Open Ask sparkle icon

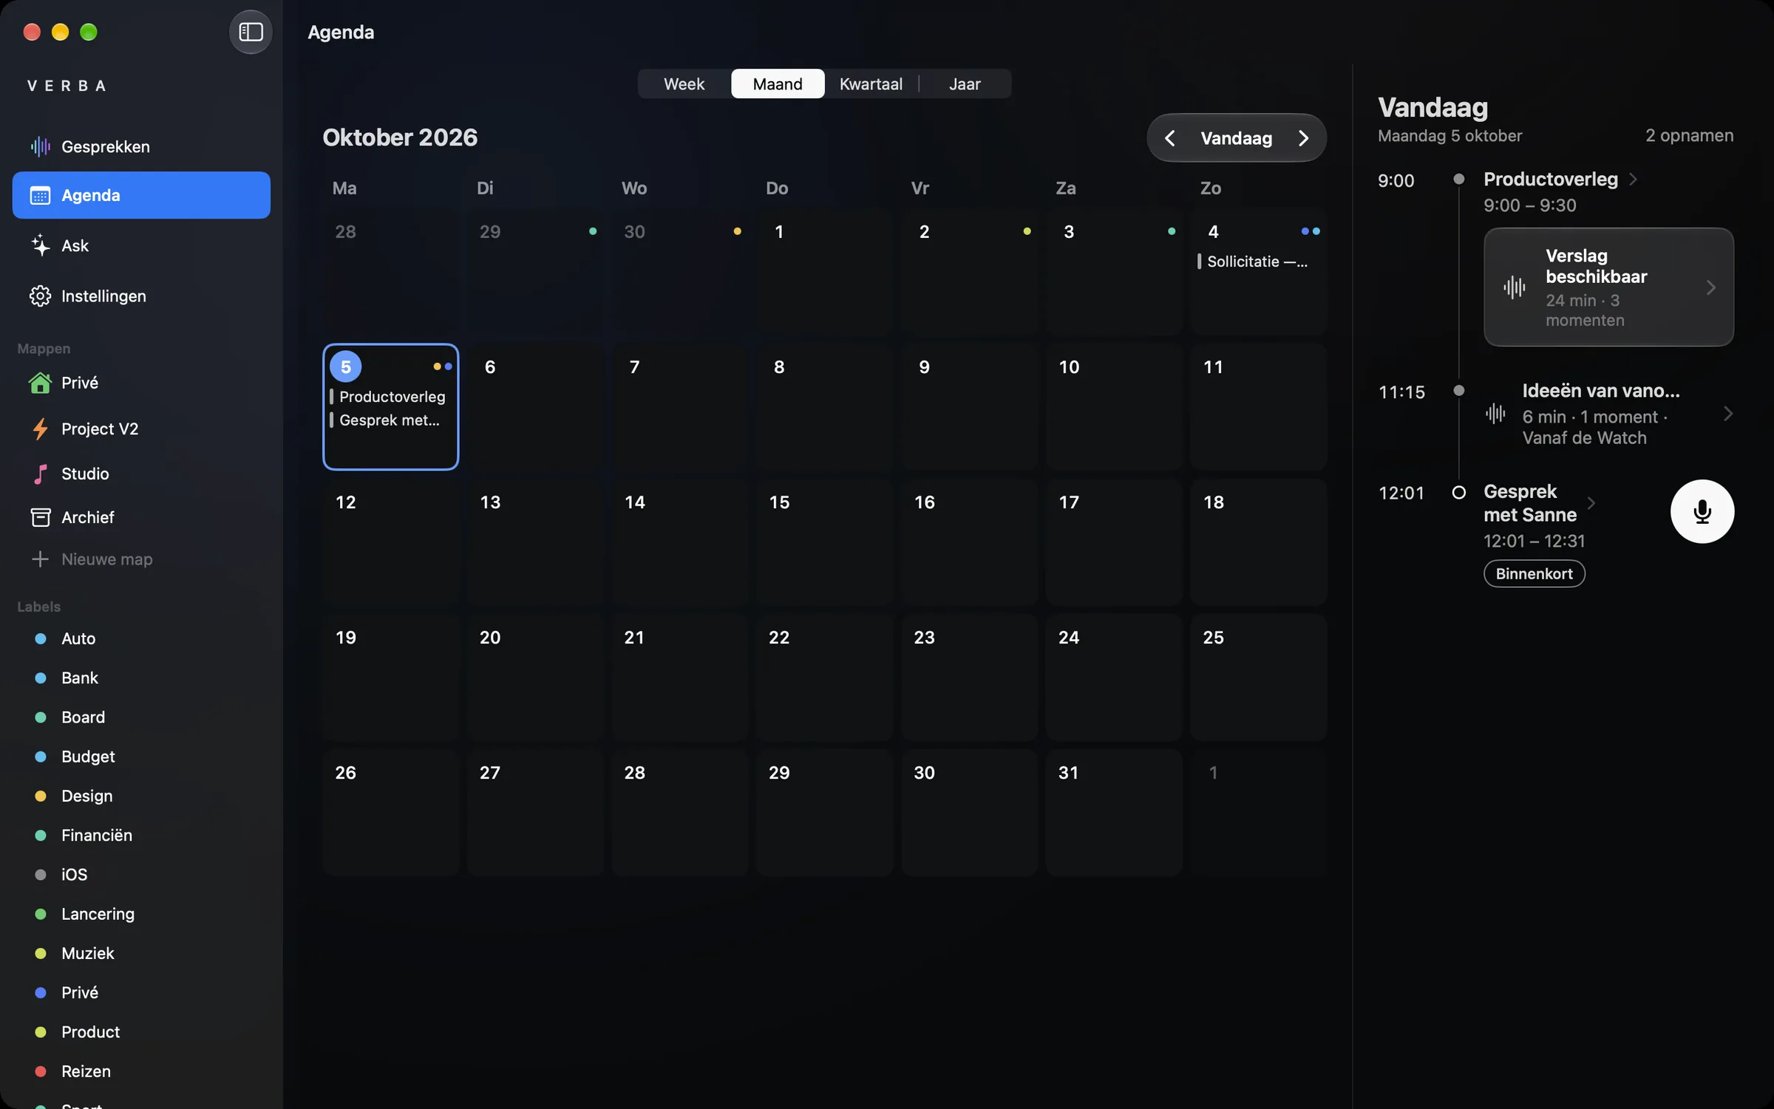40,245
